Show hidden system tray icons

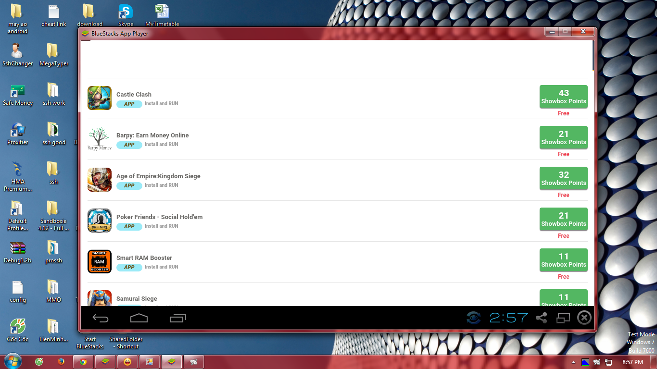click(573, 362)
